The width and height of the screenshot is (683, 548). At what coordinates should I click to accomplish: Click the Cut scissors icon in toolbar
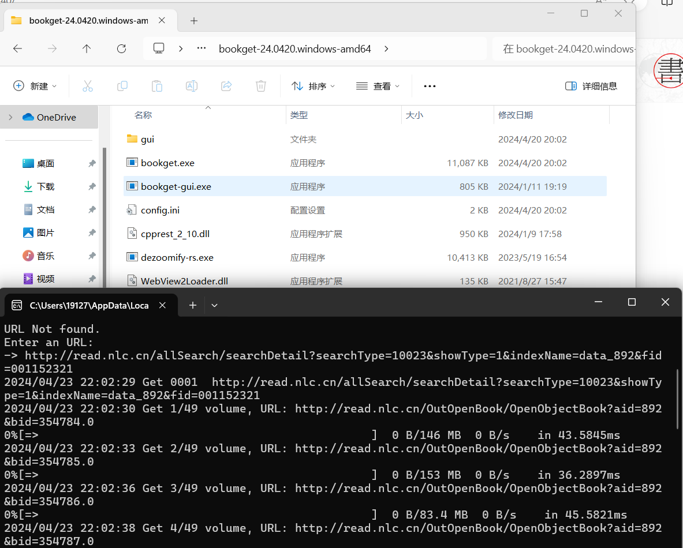pyautogui.click(x=88, y=86)
